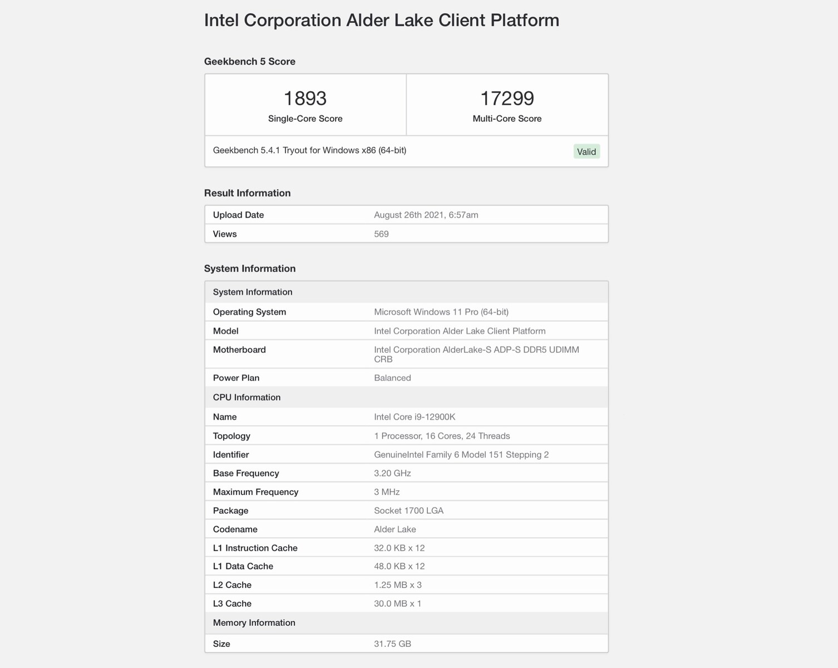The width and height of the screenshot is (838, 668).
Task: Click the Base Frequency value 3.20 GHz
Action: pyautogui.click(x=392, y=473)
